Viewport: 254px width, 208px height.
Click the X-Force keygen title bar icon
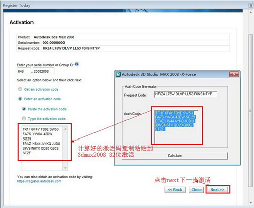click(x=118, y=74)
